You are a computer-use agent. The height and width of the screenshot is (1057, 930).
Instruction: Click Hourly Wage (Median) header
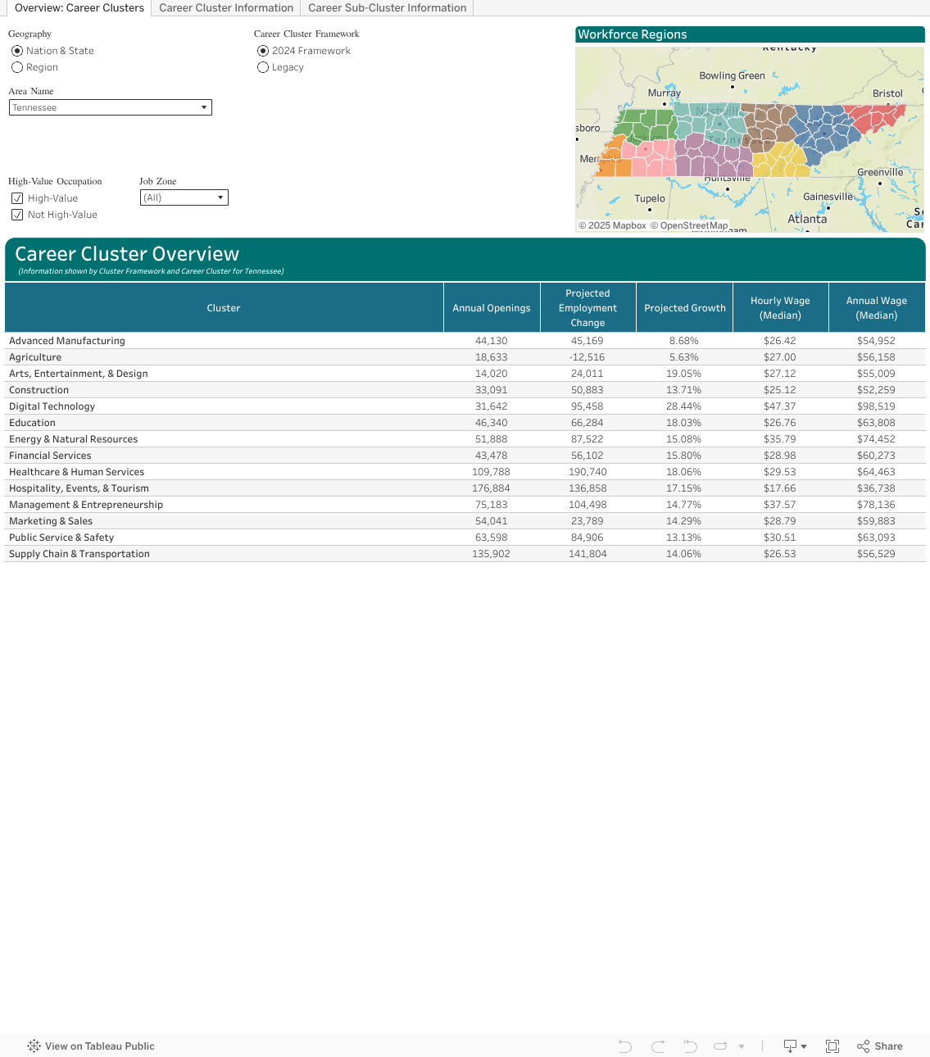click(x=781, y=308)
